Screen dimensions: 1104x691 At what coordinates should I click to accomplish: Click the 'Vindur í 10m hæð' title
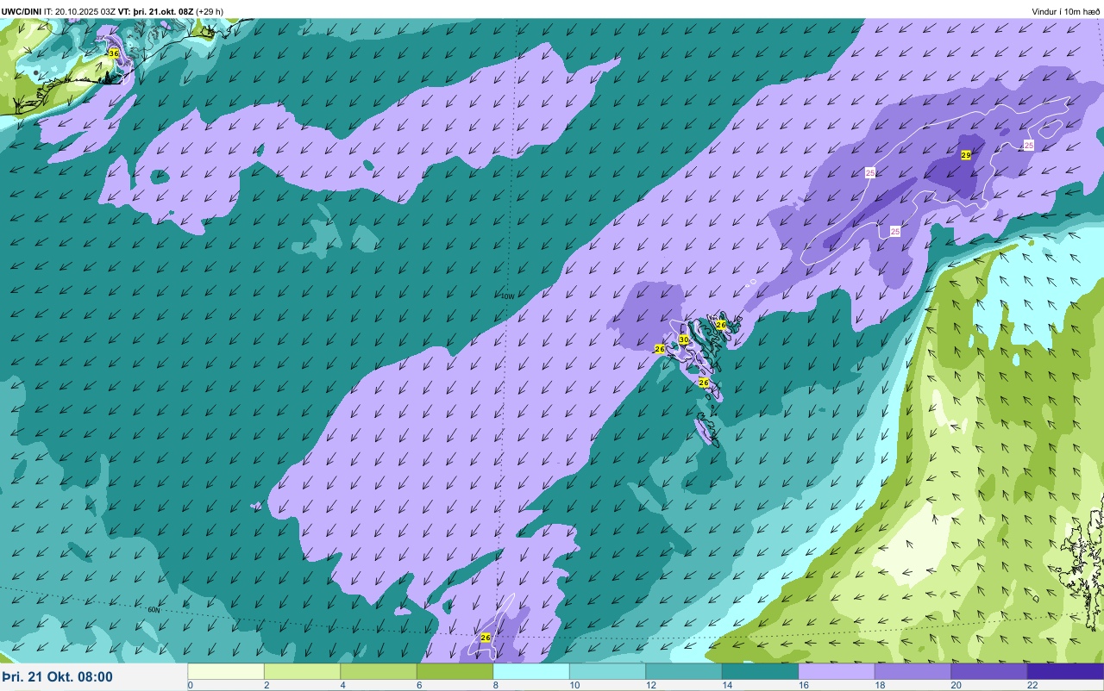click(1066, 11)
